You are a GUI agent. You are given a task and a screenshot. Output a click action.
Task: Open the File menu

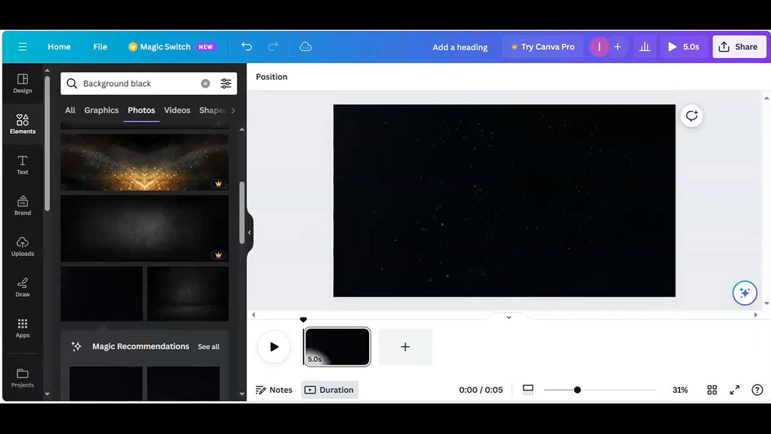click(100, 47)
